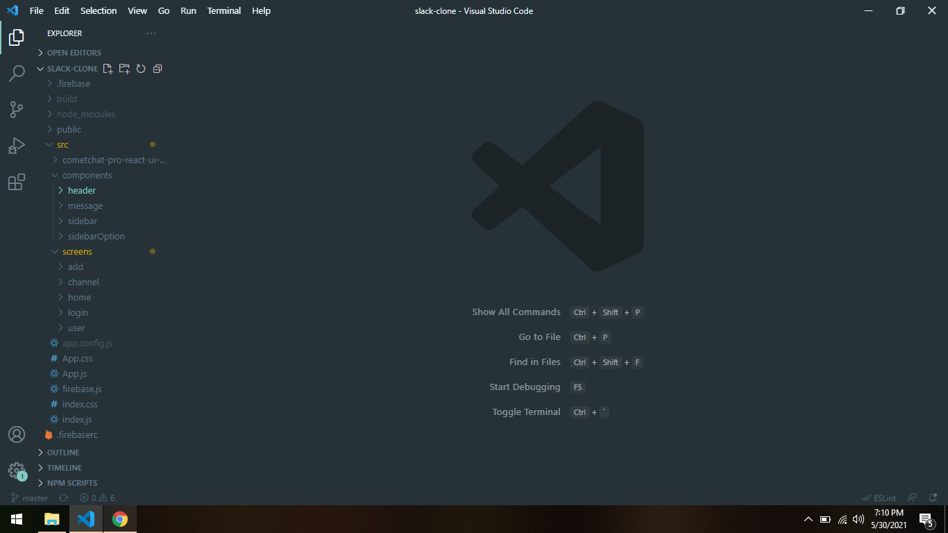Open the Search view in activity bar
948x533 pixels.
click(x=17, y=73)
